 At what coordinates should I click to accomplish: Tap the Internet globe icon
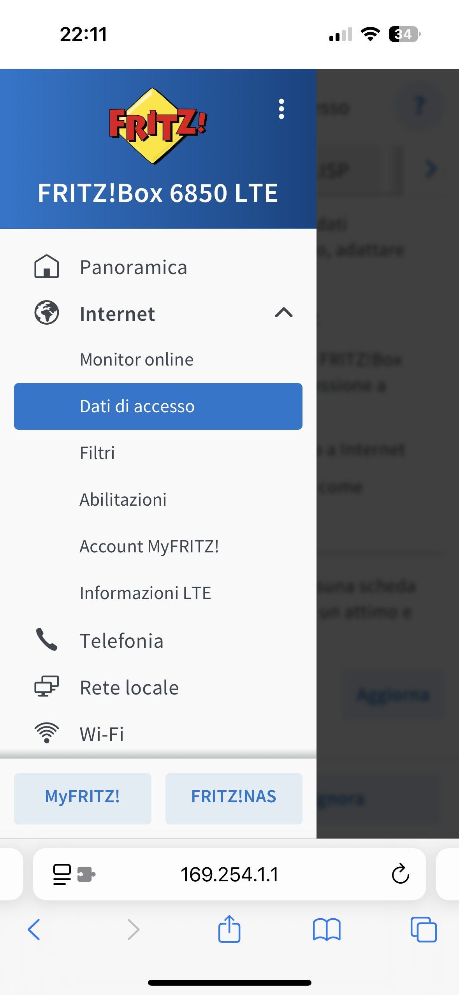[x=47, y=313]
